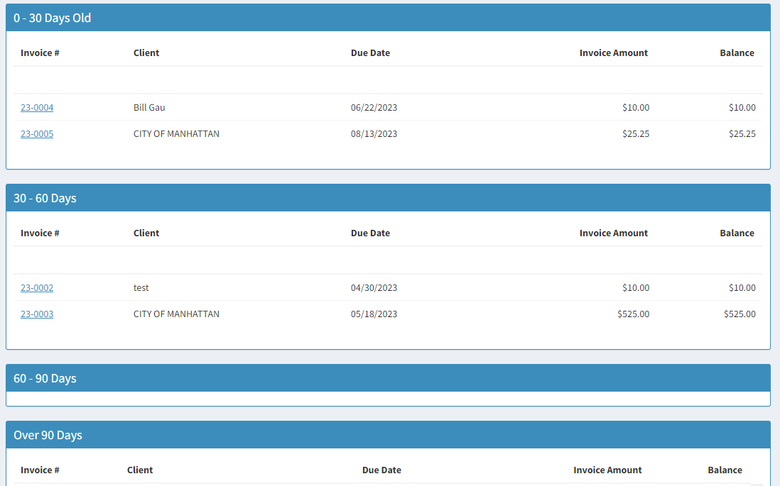Click 'Due Date' header in Over 90 Days table
Image resolution: width=780 pixels, height=486 pixels.
point(381,470)
